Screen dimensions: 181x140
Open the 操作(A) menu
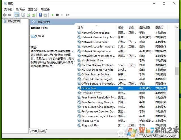[x=20, y=9]
